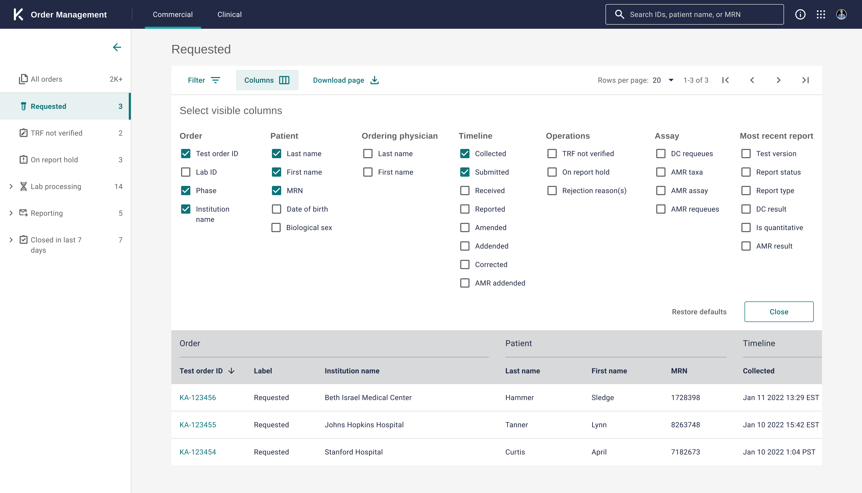Enable the Lab ID checkbox
This screenshot has height=493, width=862.
(x=186, y=172)
